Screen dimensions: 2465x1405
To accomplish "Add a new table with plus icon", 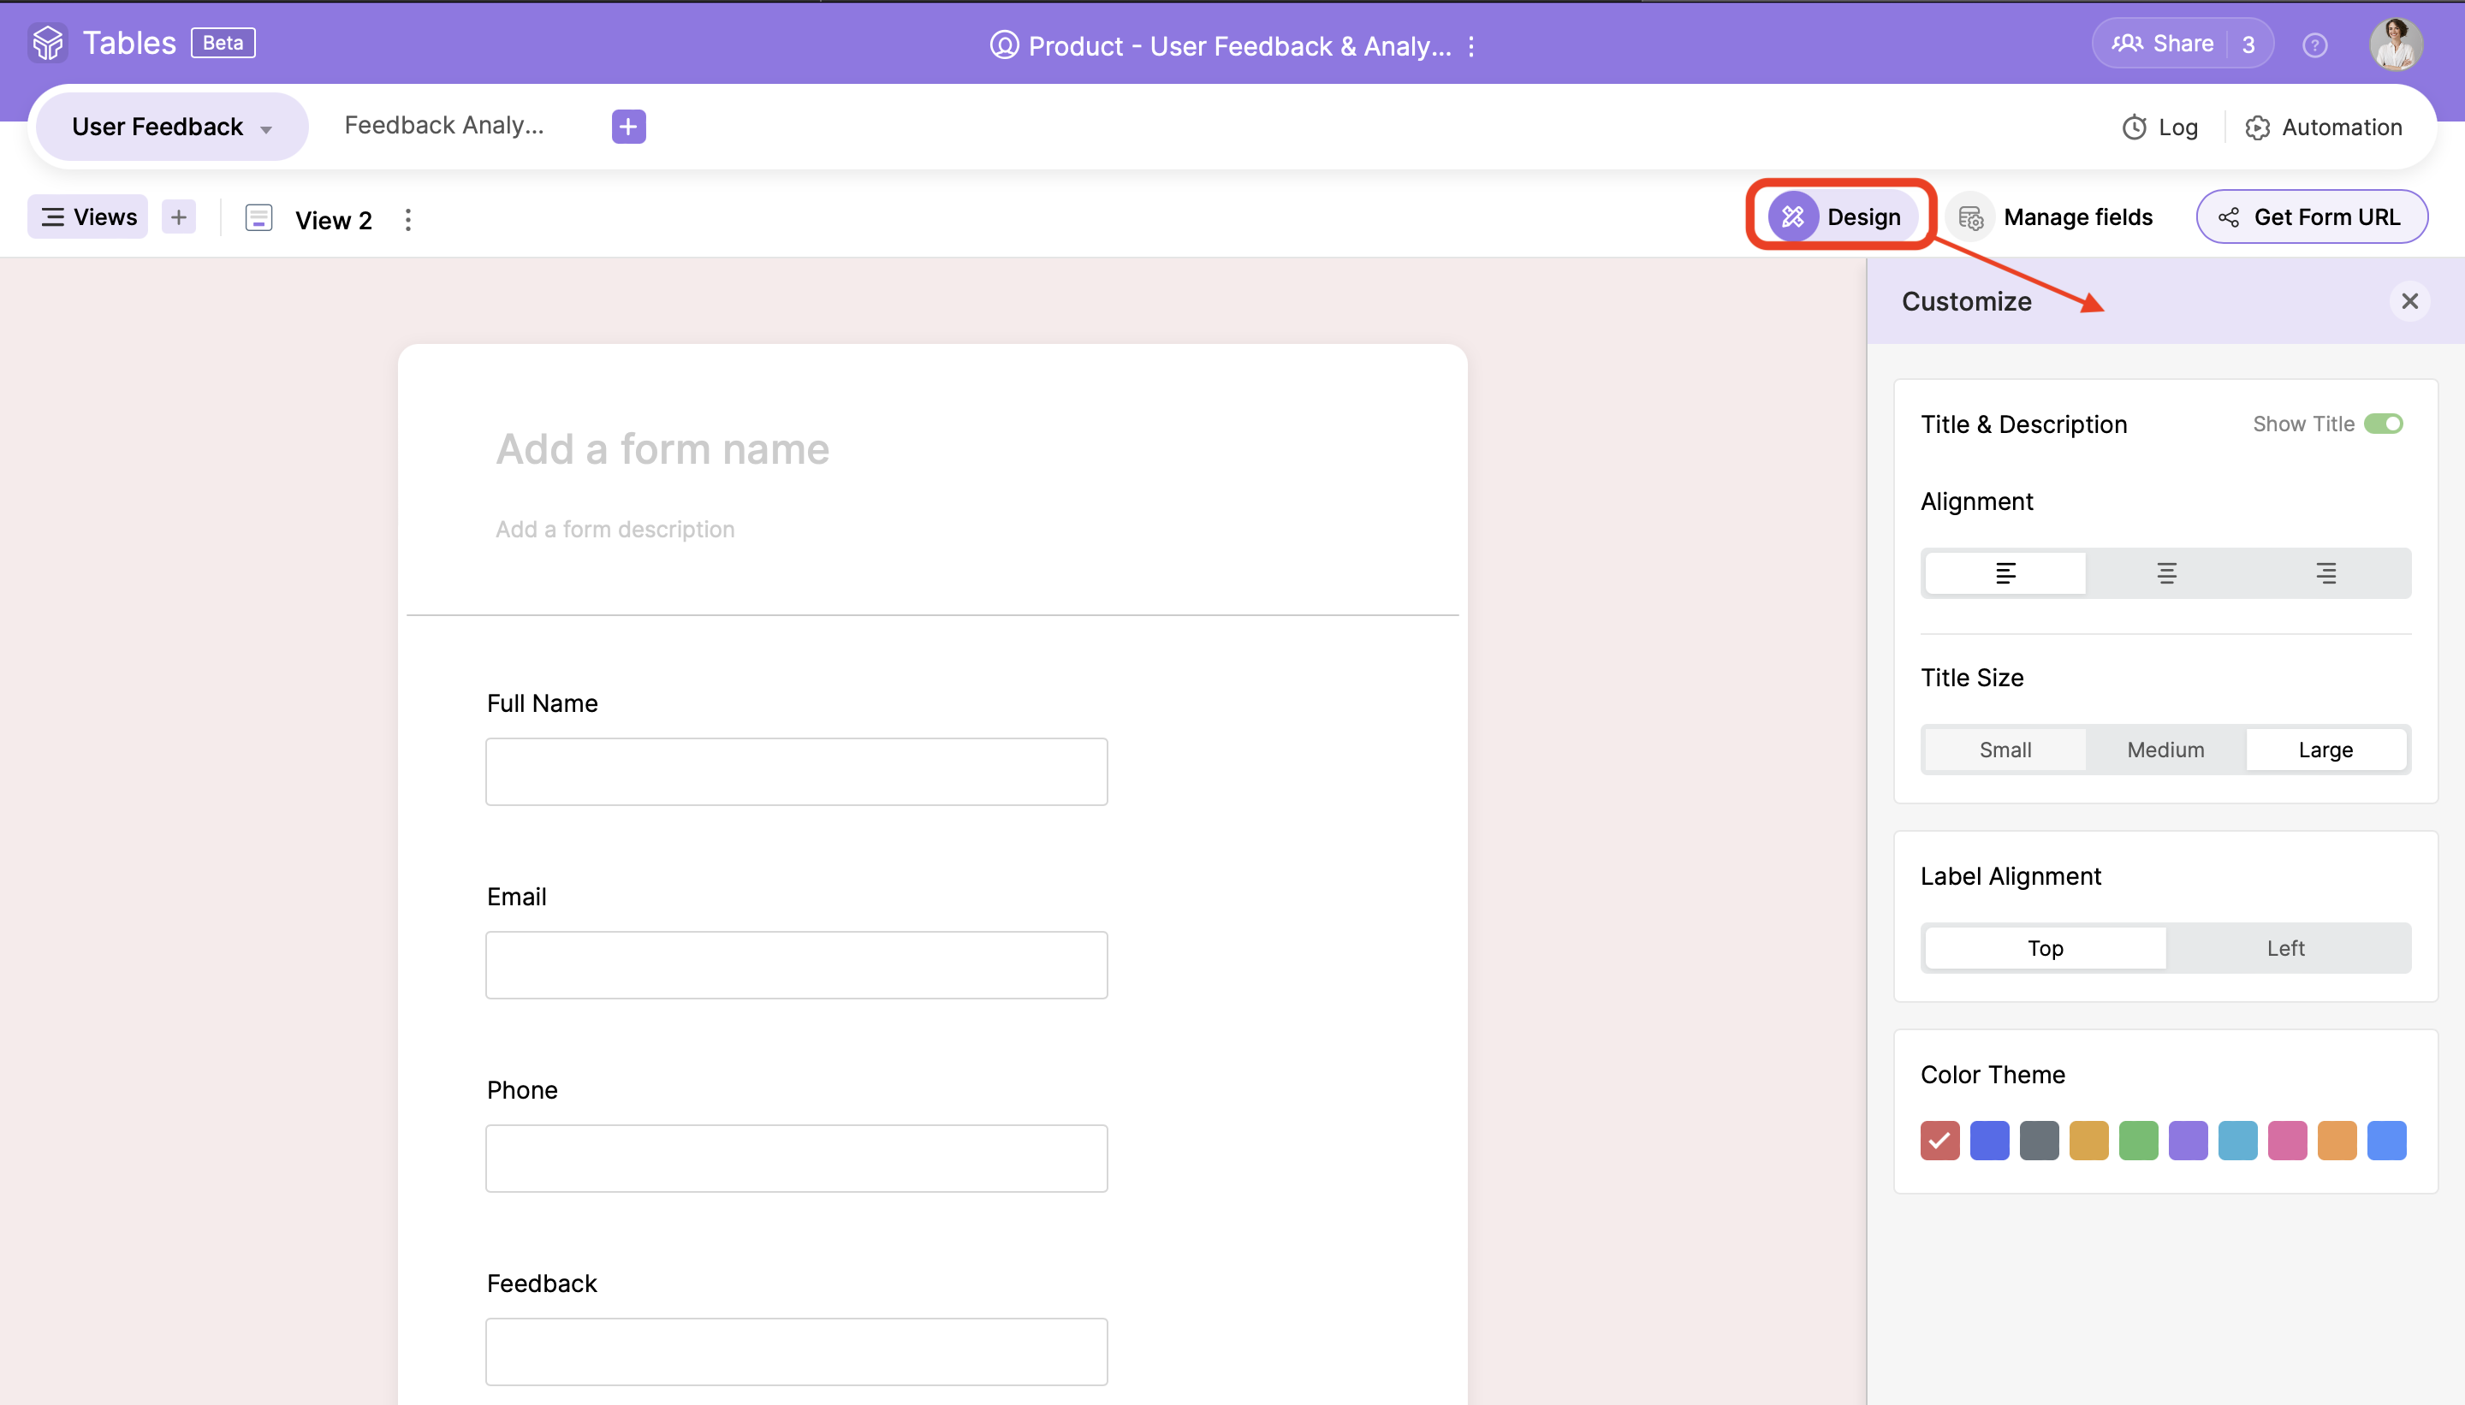I will click(628, 127).
